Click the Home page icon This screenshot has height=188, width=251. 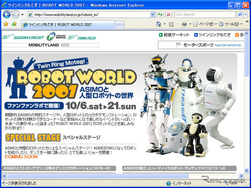pos(159,24)
